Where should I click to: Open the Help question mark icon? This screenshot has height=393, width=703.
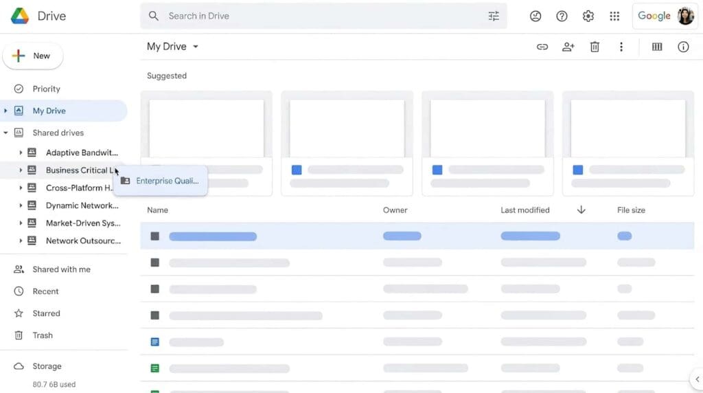pos(562,16)
